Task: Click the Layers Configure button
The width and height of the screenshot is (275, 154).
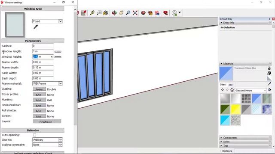Action: [47, 121]
